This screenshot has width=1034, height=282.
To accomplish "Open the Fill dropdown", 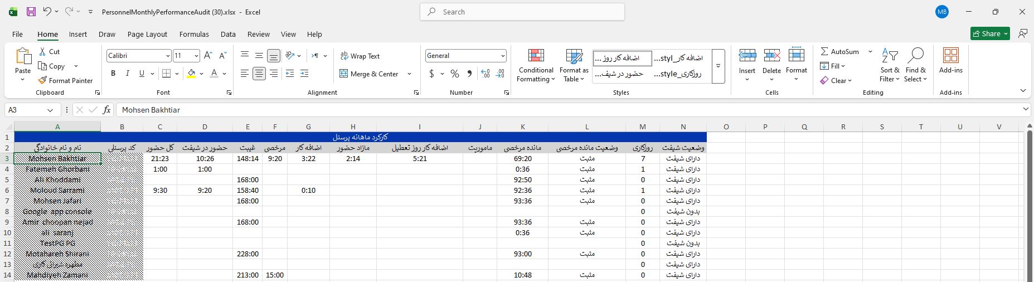I will (x=833, y=66).
